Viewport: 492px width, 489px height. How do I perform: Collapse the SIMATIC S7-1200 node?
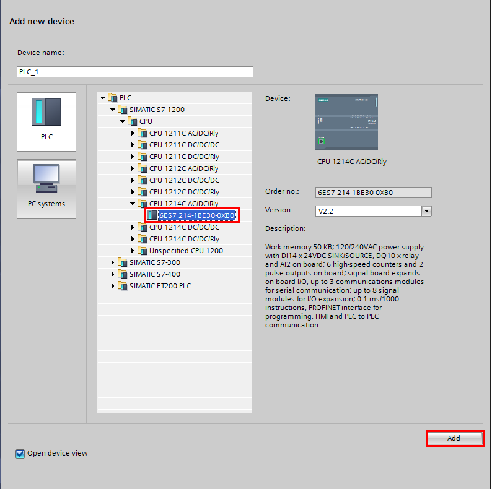[x=113, y=110]
